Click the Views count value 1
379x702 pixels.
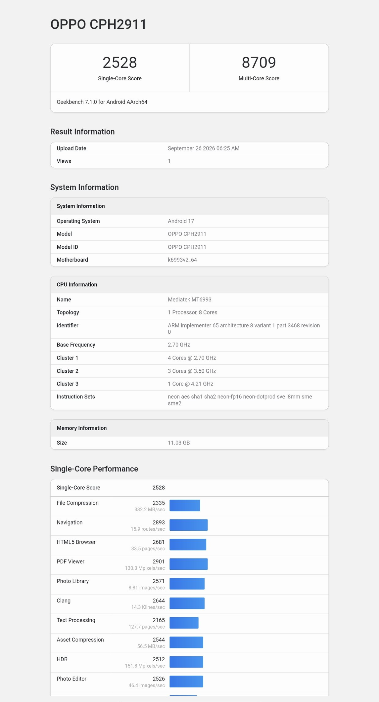coord(169,161)
